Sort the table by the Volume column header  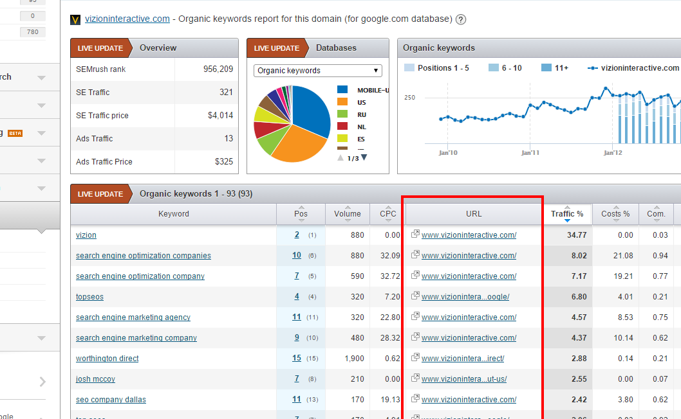click(347, 213)
